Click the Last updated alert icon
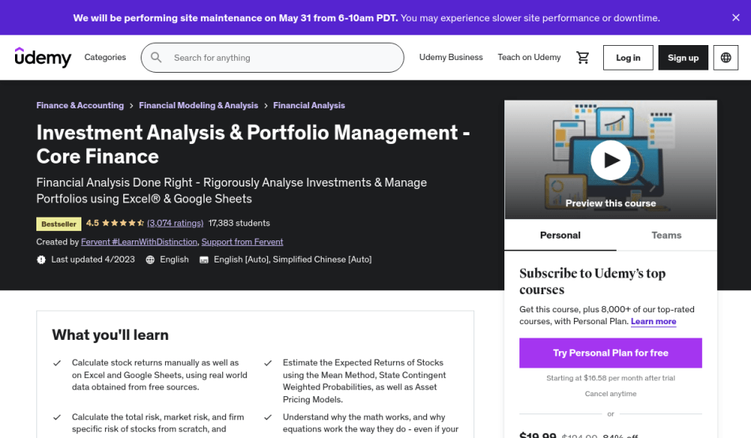The image size is (751, 438). [x=41, y=260]
